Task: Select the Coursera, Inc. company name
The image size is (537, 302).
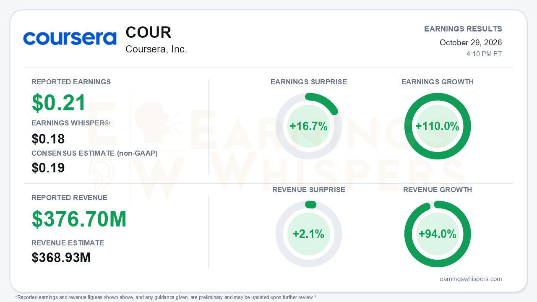Action: coord(156,49)
